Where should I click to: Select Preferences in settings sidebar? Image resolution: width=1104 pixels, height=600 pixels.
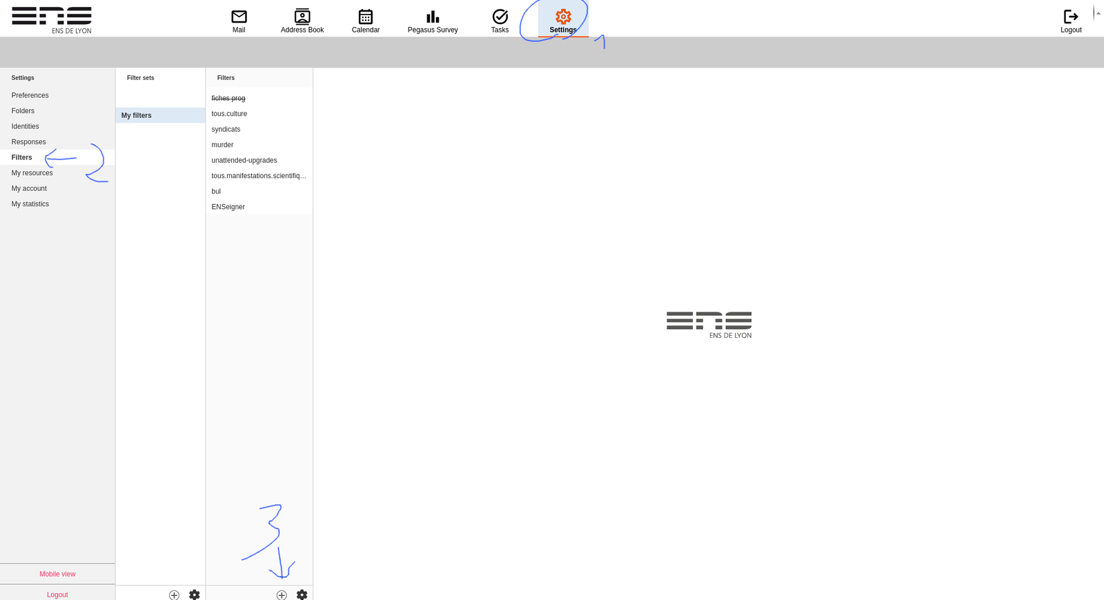tap(30, 95)
